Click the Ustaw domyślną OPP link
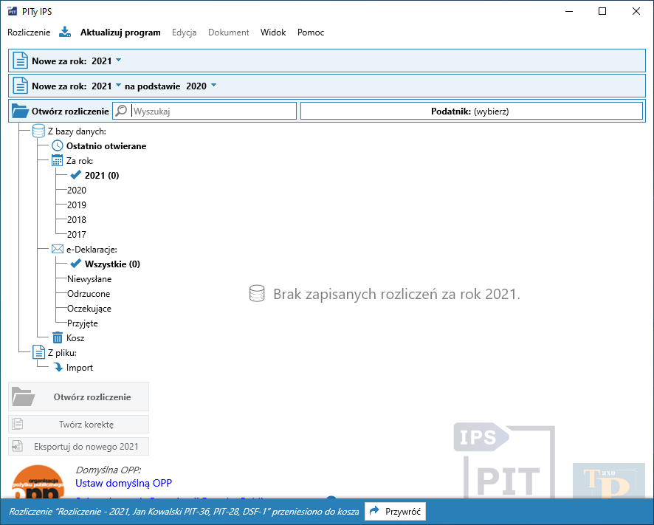 tap(123, 483)
